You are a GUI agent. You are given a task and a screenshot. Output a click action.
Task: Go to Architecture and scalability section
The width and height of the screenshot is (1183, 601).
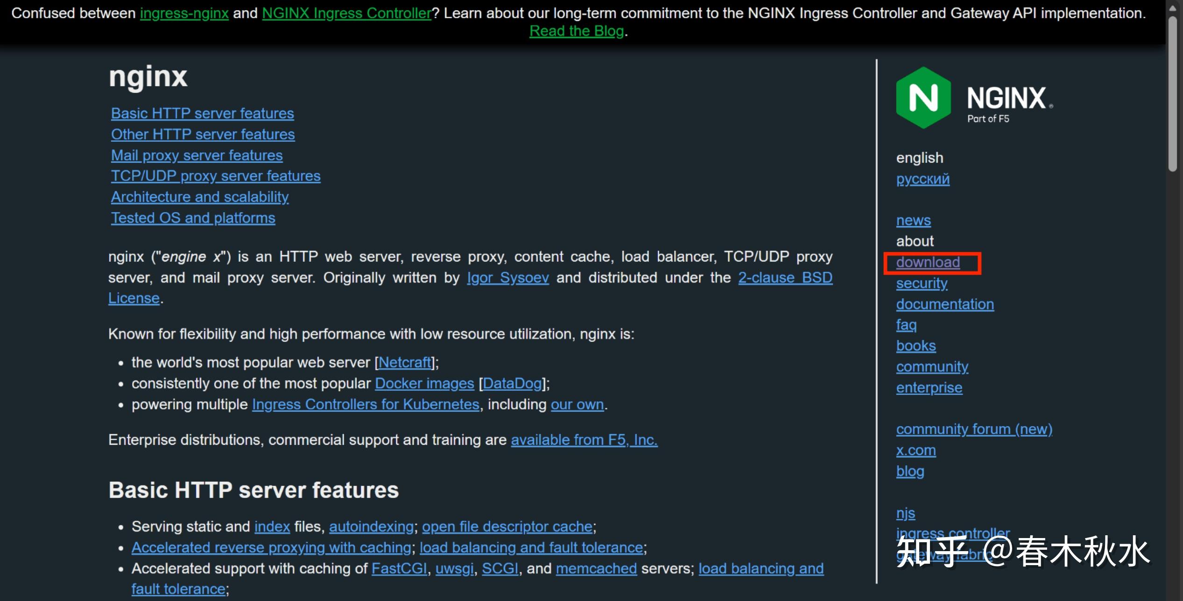pos(200,197)
